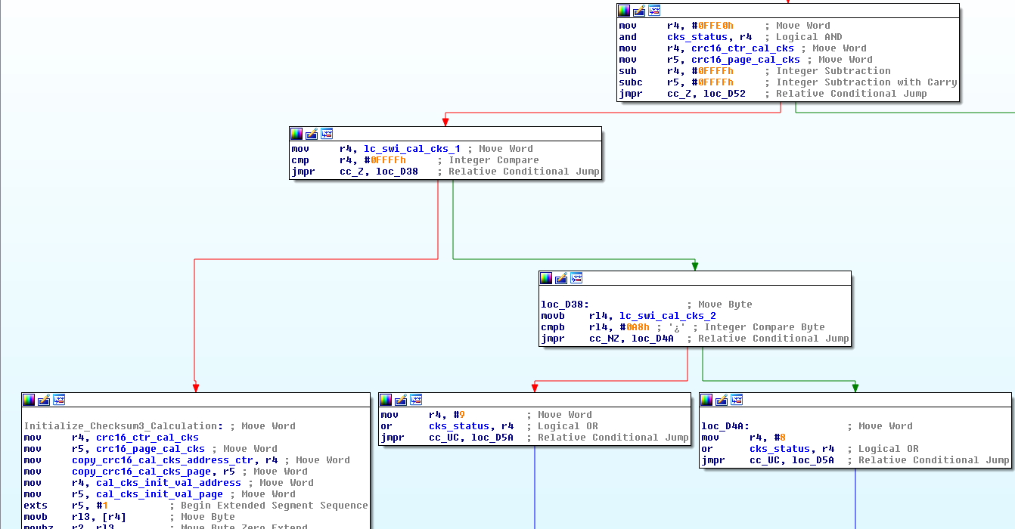
Task: Click loc_D4A operand in jmpr cc_NZ
Action: pyautogui.click(x=653, y=339)
